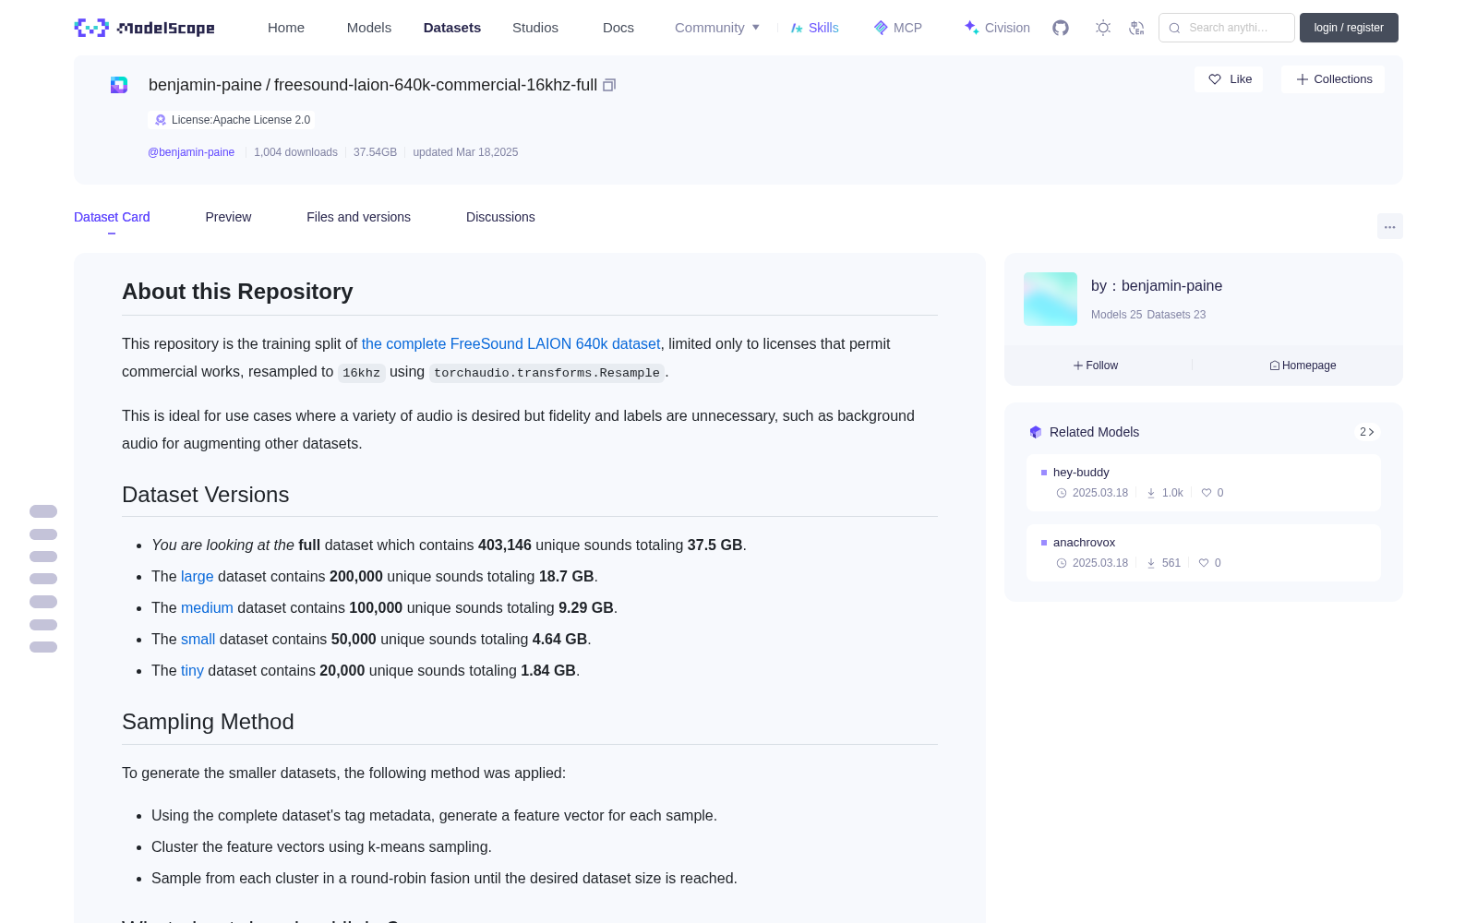This screenshot has width=1477, height=923.
Task: Click the bottom page outline marker
Action: (x=43, y=647)
